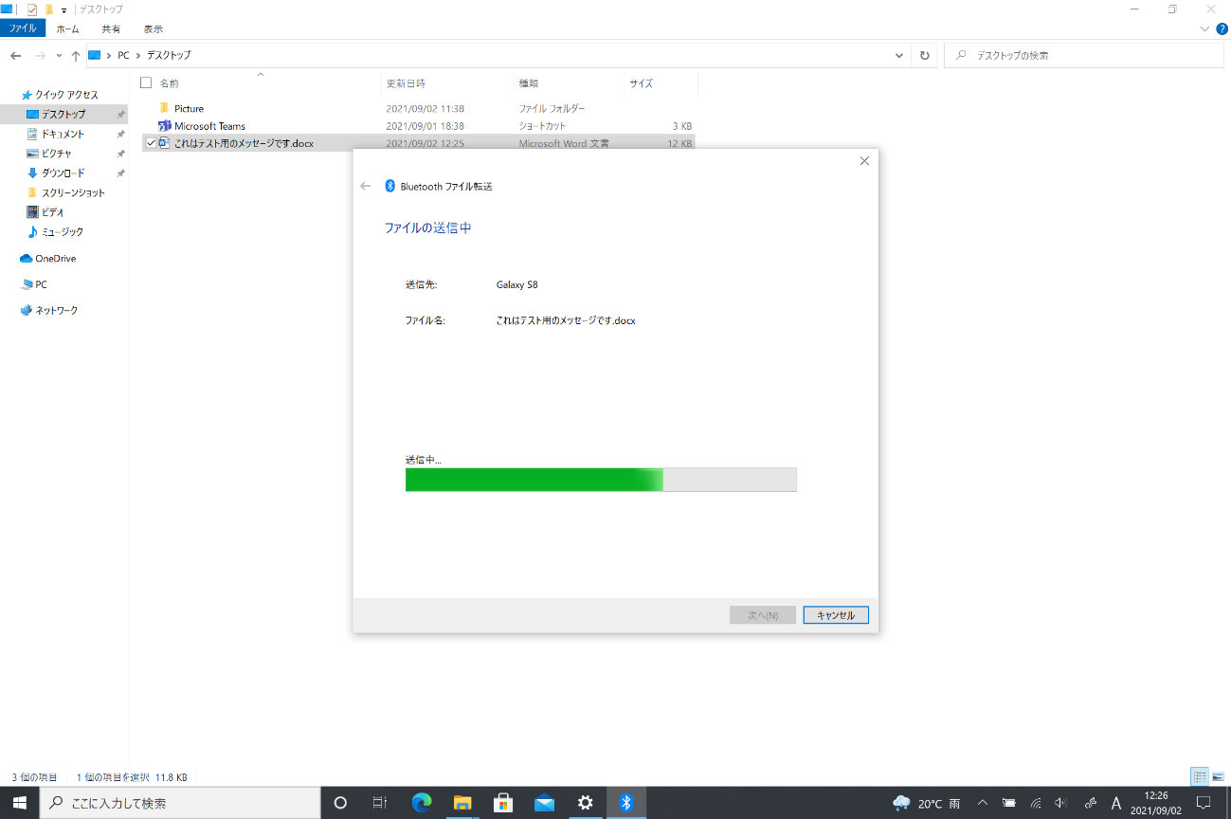Click the chevron before PC in address bar
Image resolution: width=1231 pixels, height=819 pixels.
(x=109, y=56)
